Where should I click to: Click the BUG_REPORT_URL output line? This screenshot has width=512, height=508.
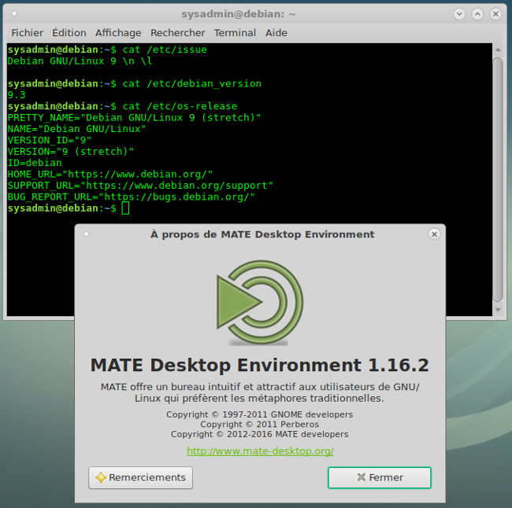[x=132, y=197]
